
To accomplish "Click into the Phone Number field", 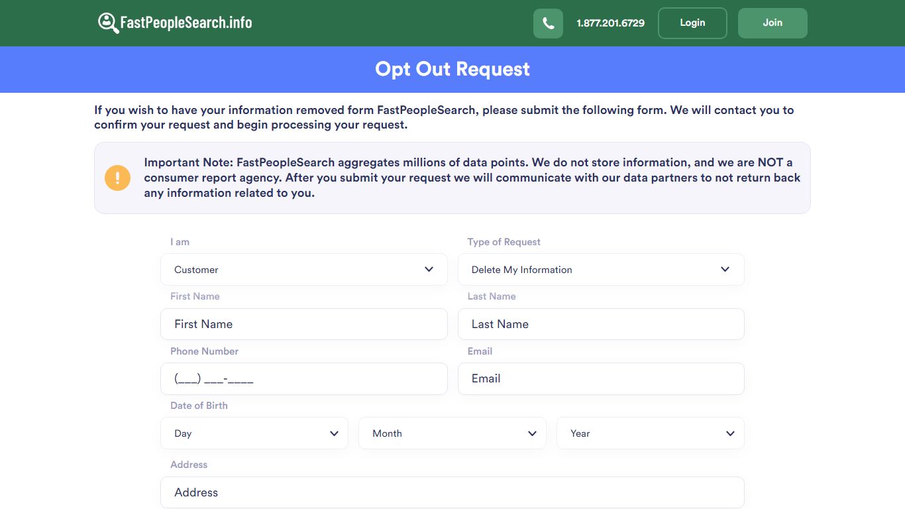I will click(304, 379).
